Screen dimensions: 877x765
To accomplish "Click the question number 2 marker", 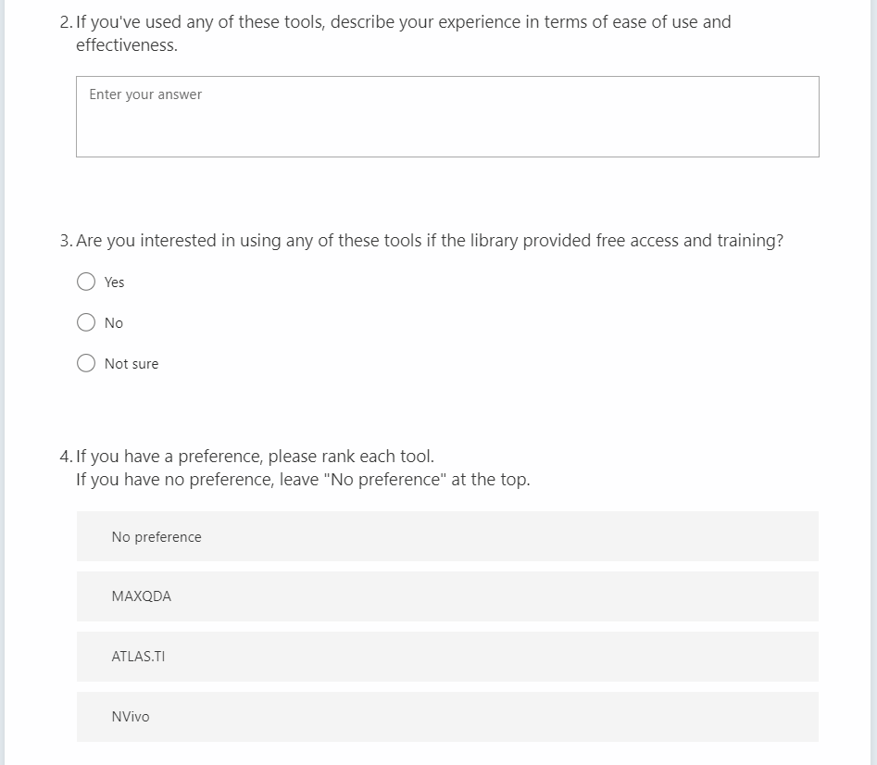I will [64, 22].
